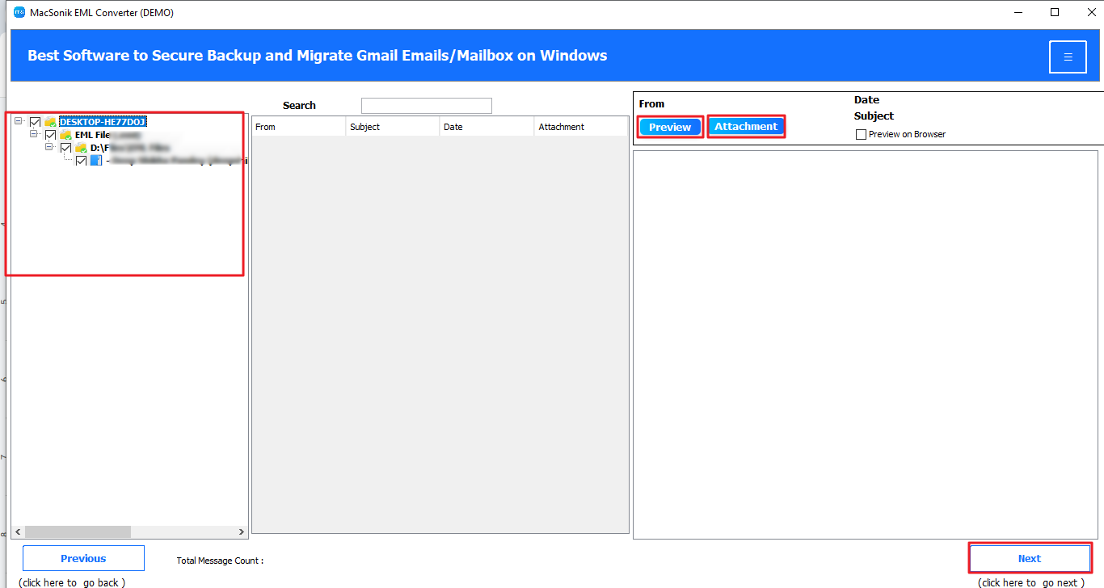Click the DESKTOP-HE77DOJ folder icon
Image resolution: width=1104 pixels, height=588 pixels.
[50, 122]
